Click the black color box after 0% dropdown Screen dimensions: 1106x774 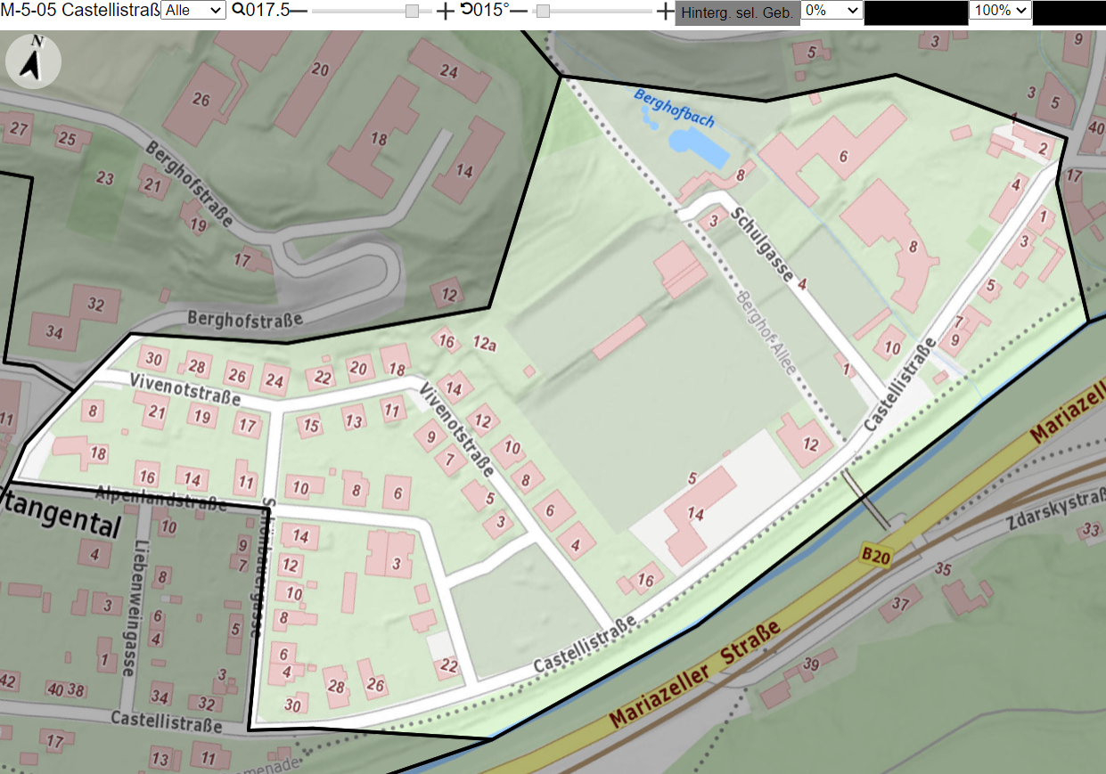[x=916, y=12]
